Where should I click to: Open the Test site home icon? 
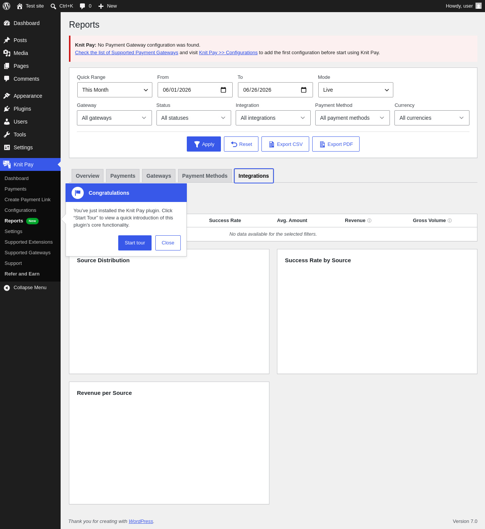pyautogui.click(x=20, y=6)
